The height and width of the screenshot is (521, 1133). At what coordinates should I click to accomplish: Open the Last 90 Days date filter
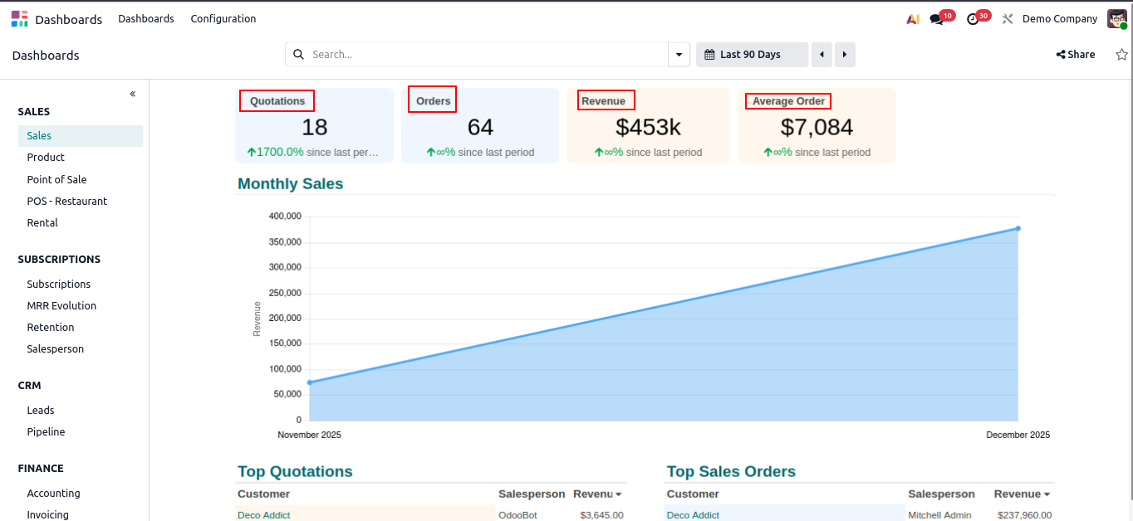tap(751, 55)
